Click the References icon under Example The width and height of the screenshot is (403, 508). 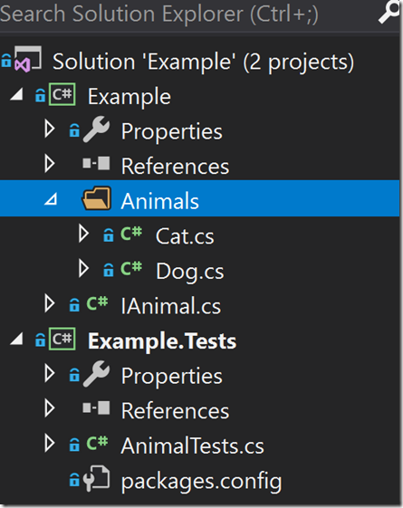click(96, 163)
